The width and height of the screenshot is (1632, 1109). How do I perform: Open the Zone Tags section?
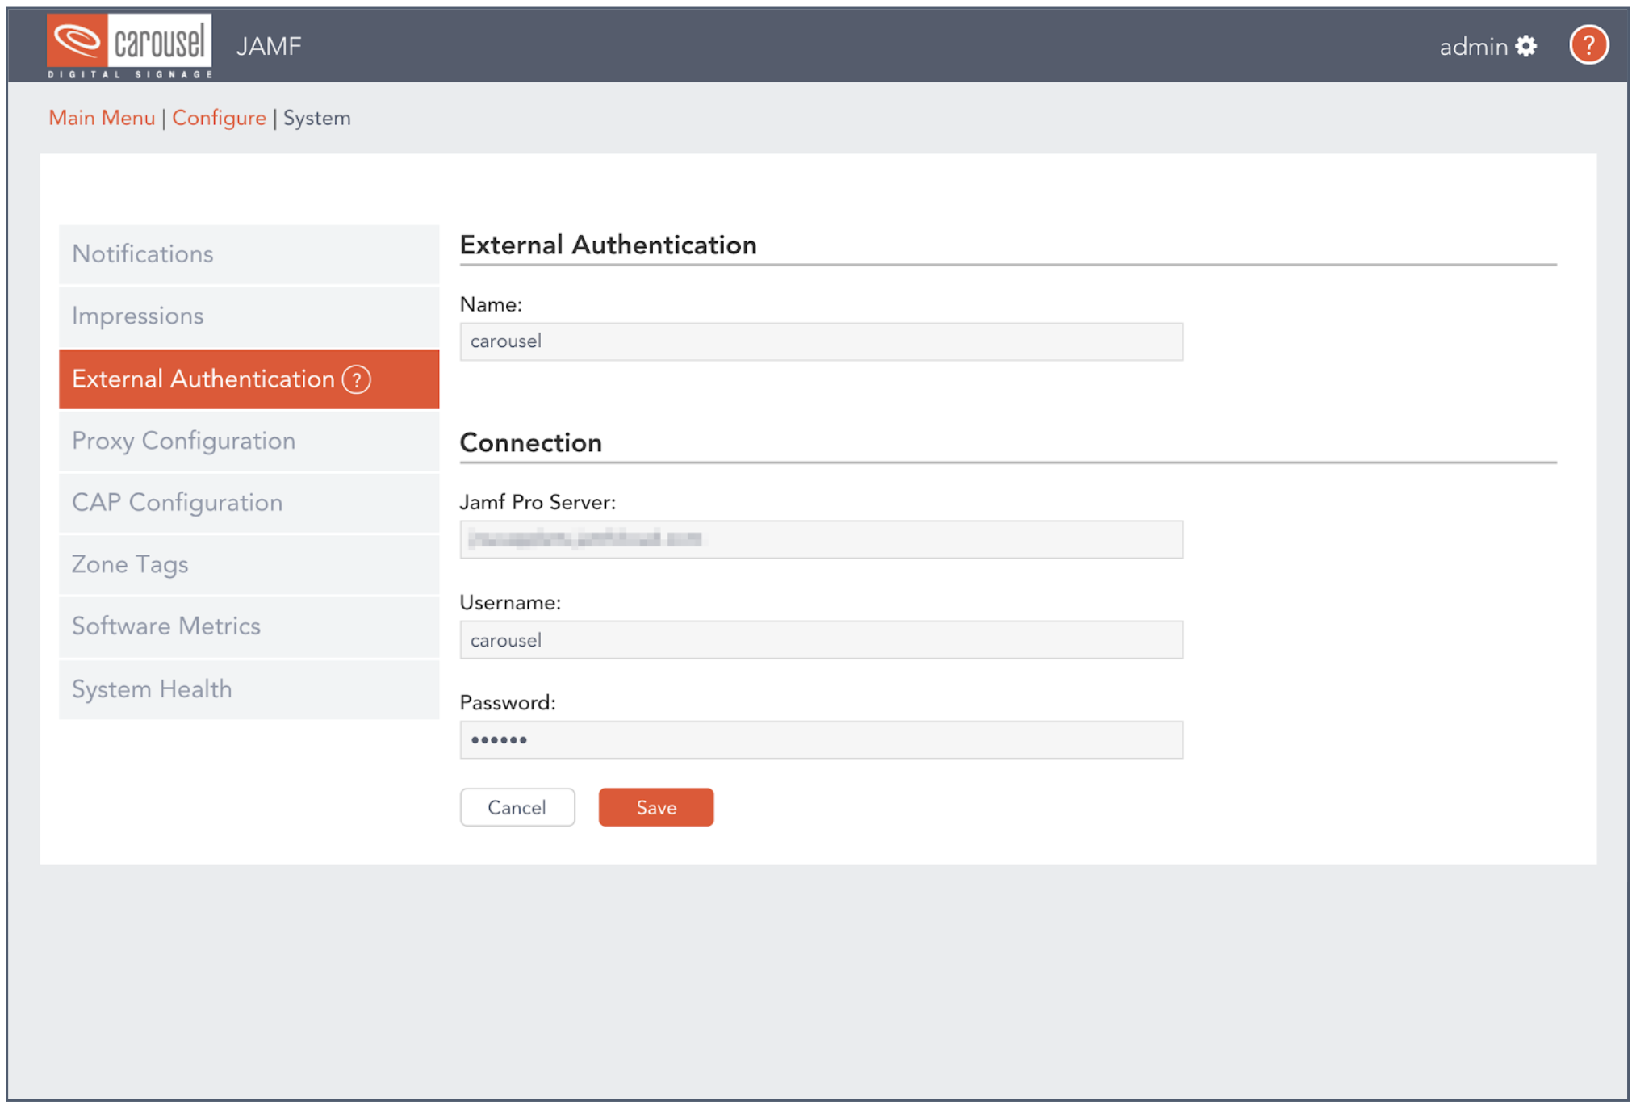249,565
